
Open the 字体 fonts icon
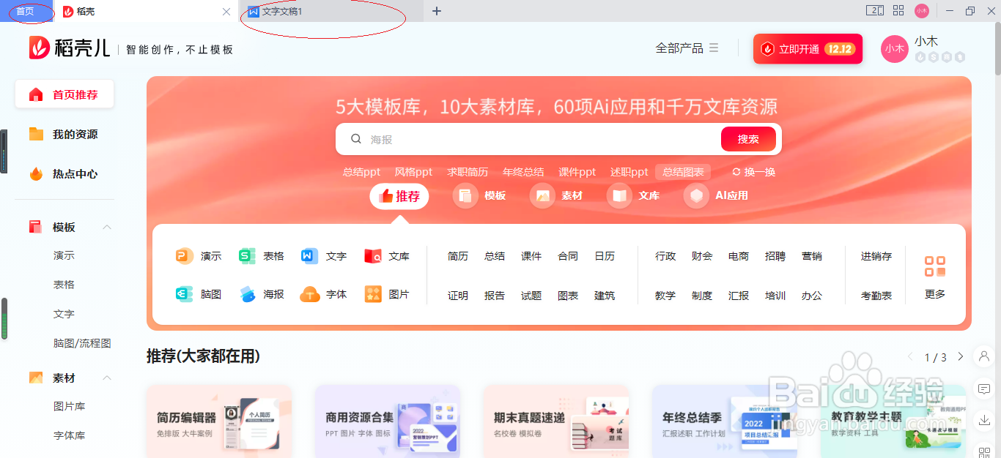coord(309,294)
